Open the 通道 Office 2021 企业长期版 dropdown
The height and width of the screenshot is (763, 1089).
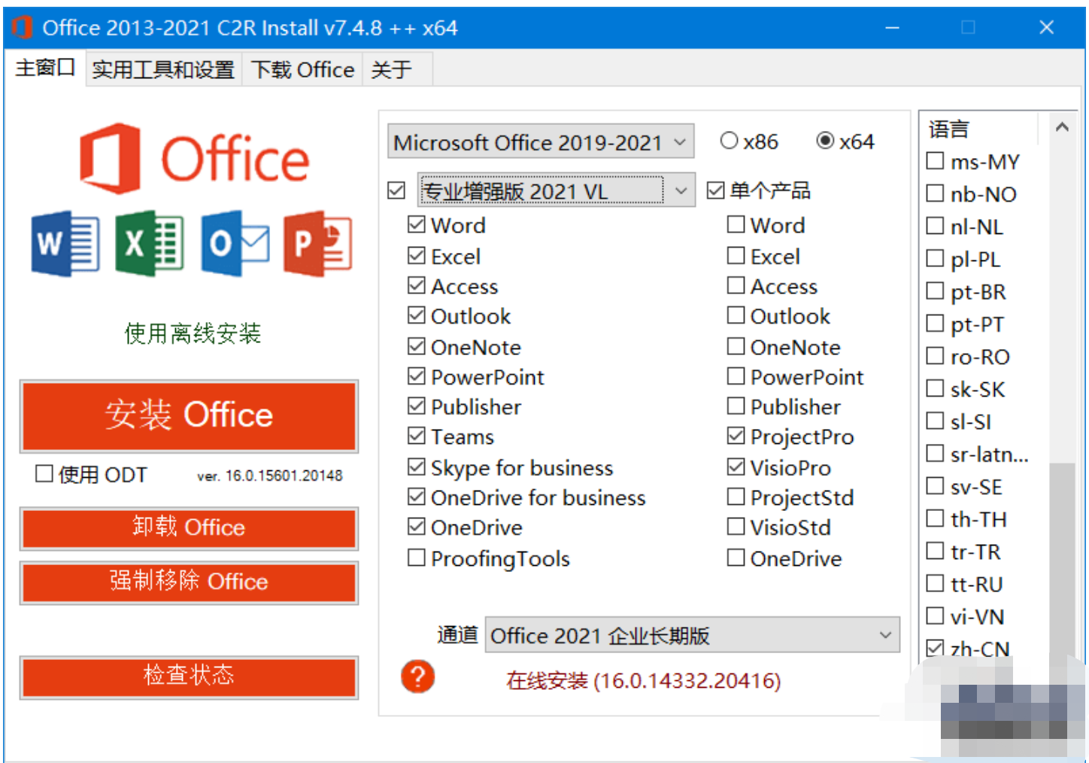click(692, 635)
